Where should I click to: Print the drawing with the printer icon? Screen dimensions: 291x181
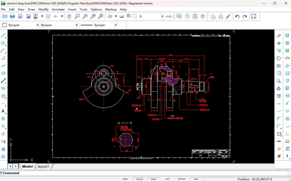point(13,16)
